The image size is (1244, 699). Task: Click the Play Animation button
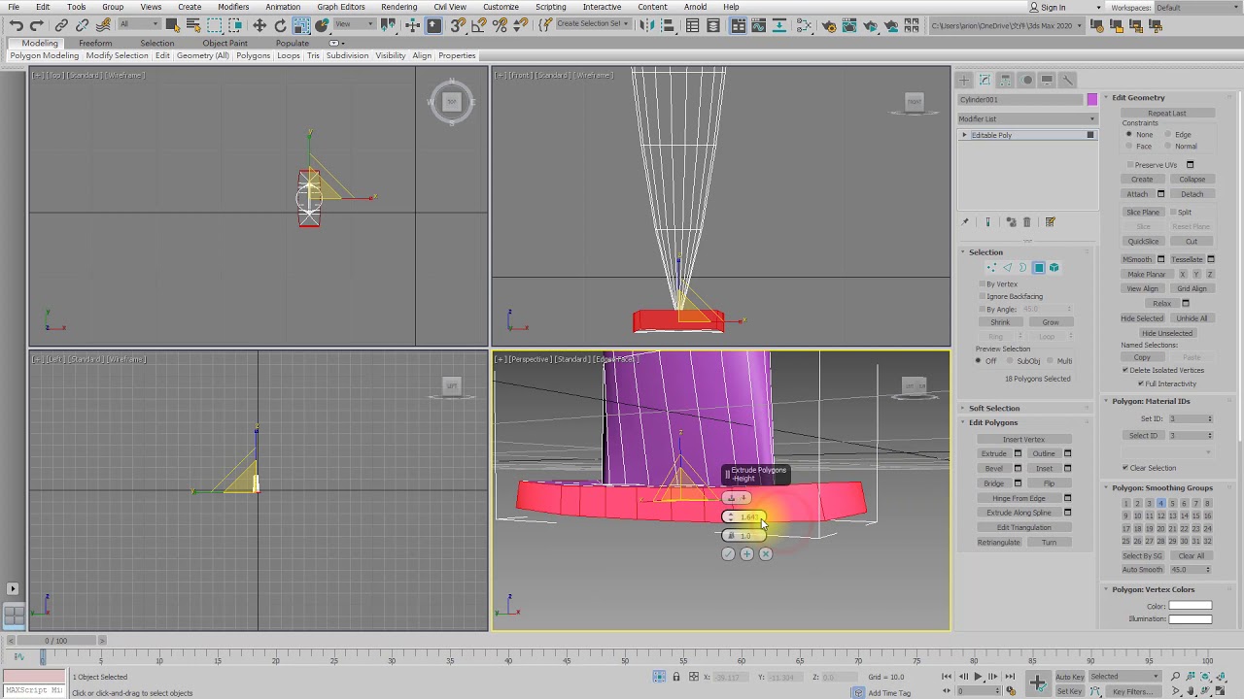click(978, 677)
